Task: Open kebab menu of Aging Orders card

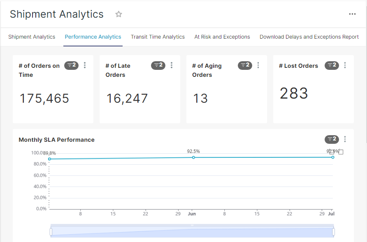Action: [x=258, y=65]
